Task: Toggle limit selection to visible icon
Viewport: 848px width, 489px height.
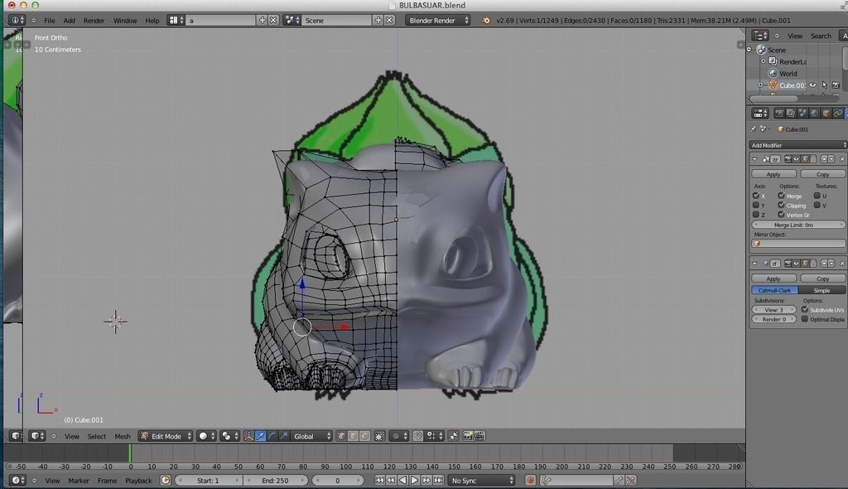Action: [379, 436]
